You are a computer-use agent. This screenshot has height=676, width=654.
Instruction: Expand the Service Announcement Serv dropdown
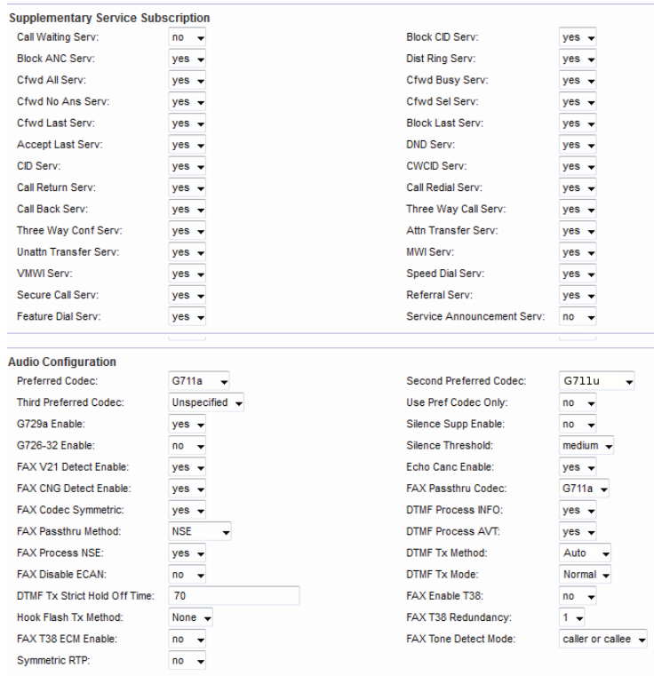(x=578, y=316)
